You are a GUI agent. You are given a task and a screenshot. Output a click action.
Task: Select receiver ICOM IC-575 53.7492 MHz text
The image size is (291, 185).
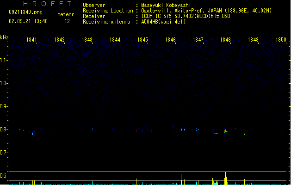coord(186,16)
